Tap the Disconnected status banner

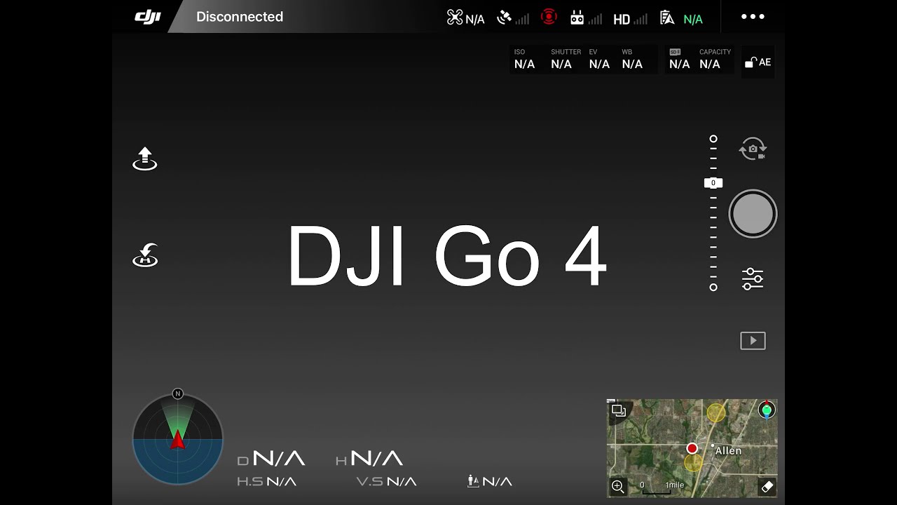coord(240,17)
